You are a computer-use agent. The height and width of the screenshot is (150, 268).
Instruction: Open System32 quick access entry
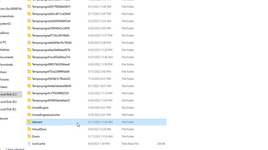click(x=5, y=24)
